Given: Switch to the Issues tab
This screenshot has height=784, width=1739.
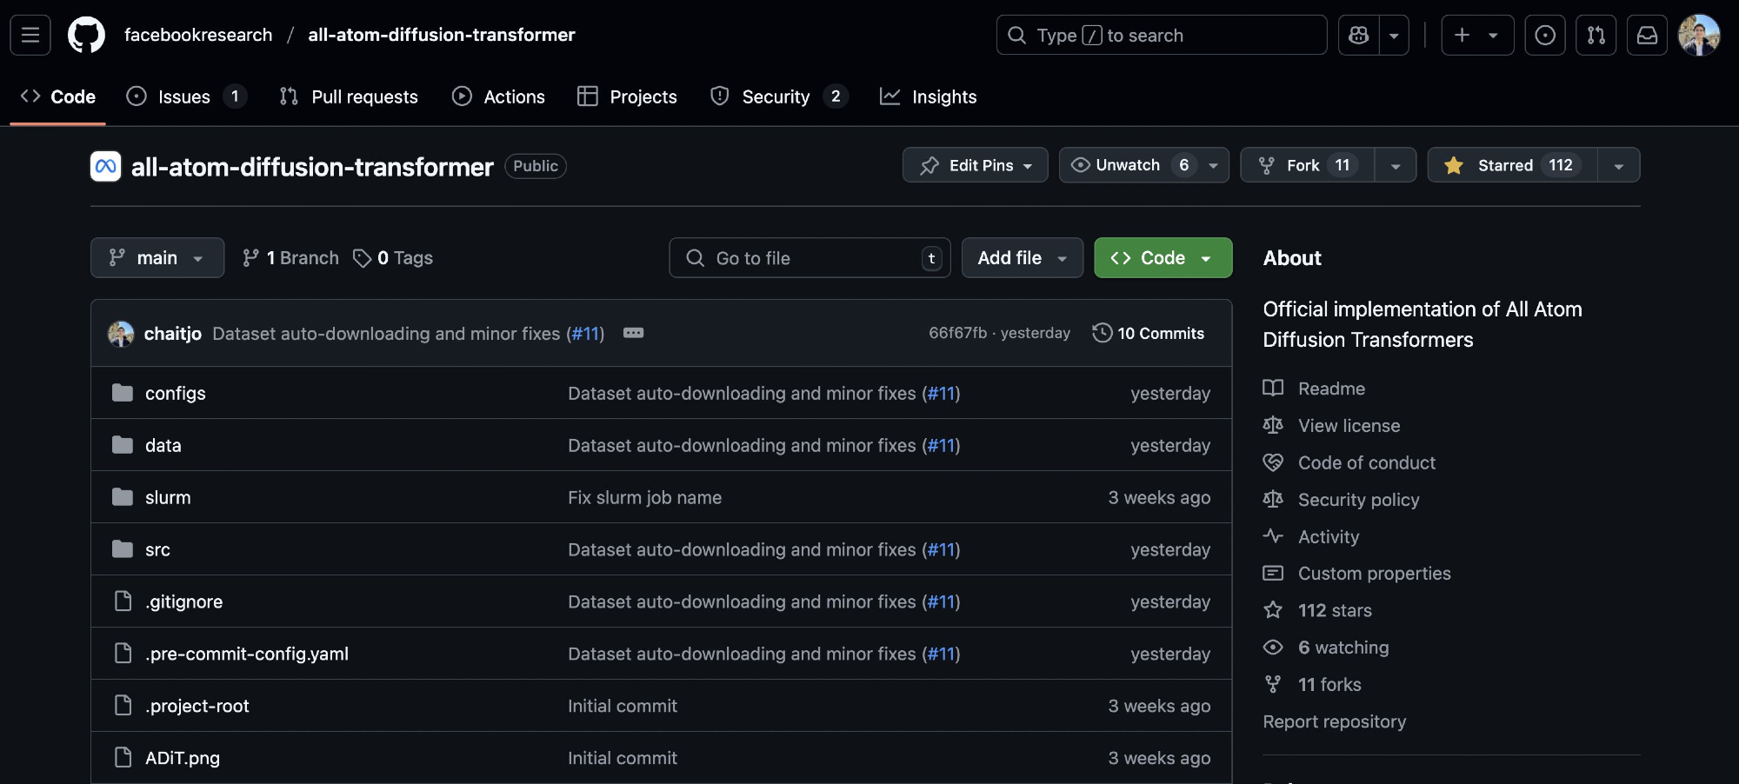Looking at the screenshot, I should pyautogui.click(x=184, y=96).
